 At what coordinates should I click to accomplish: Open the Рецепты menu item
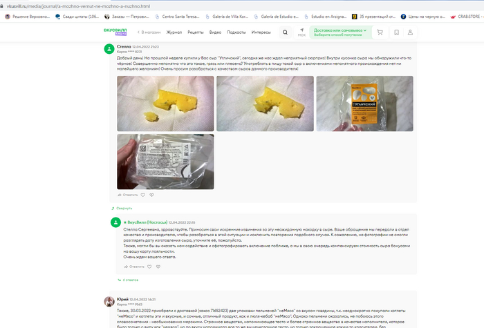(x=196, y=32)
